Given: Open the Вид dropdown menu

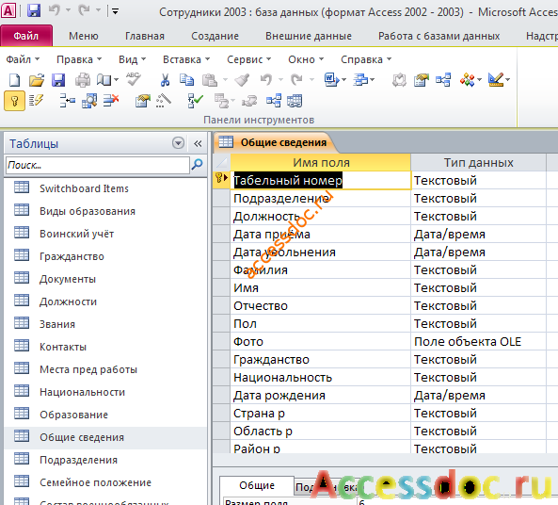Looking at the screenshot, I should 132,59.
